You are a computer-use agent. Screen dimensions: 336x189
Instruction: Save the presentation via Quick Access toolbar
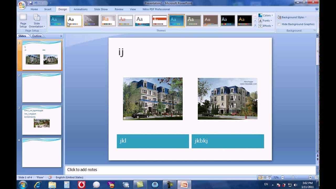click(31, 3)
